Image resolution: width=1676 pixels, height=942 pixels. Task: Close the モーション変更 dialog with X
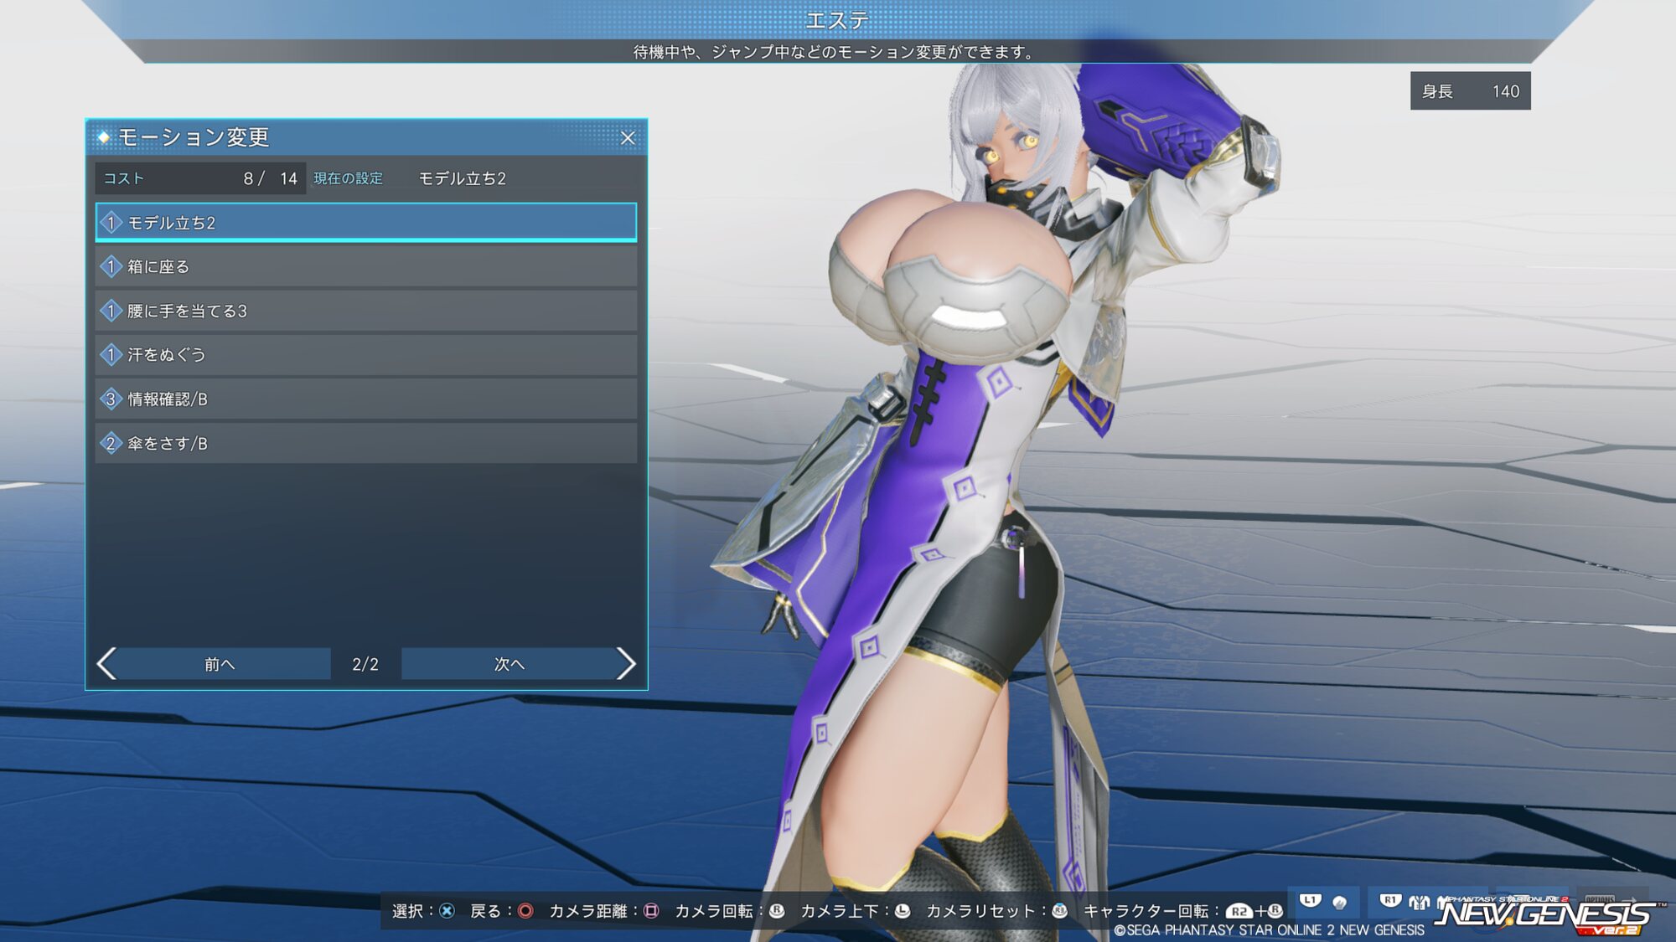click(x=628, y=138)
